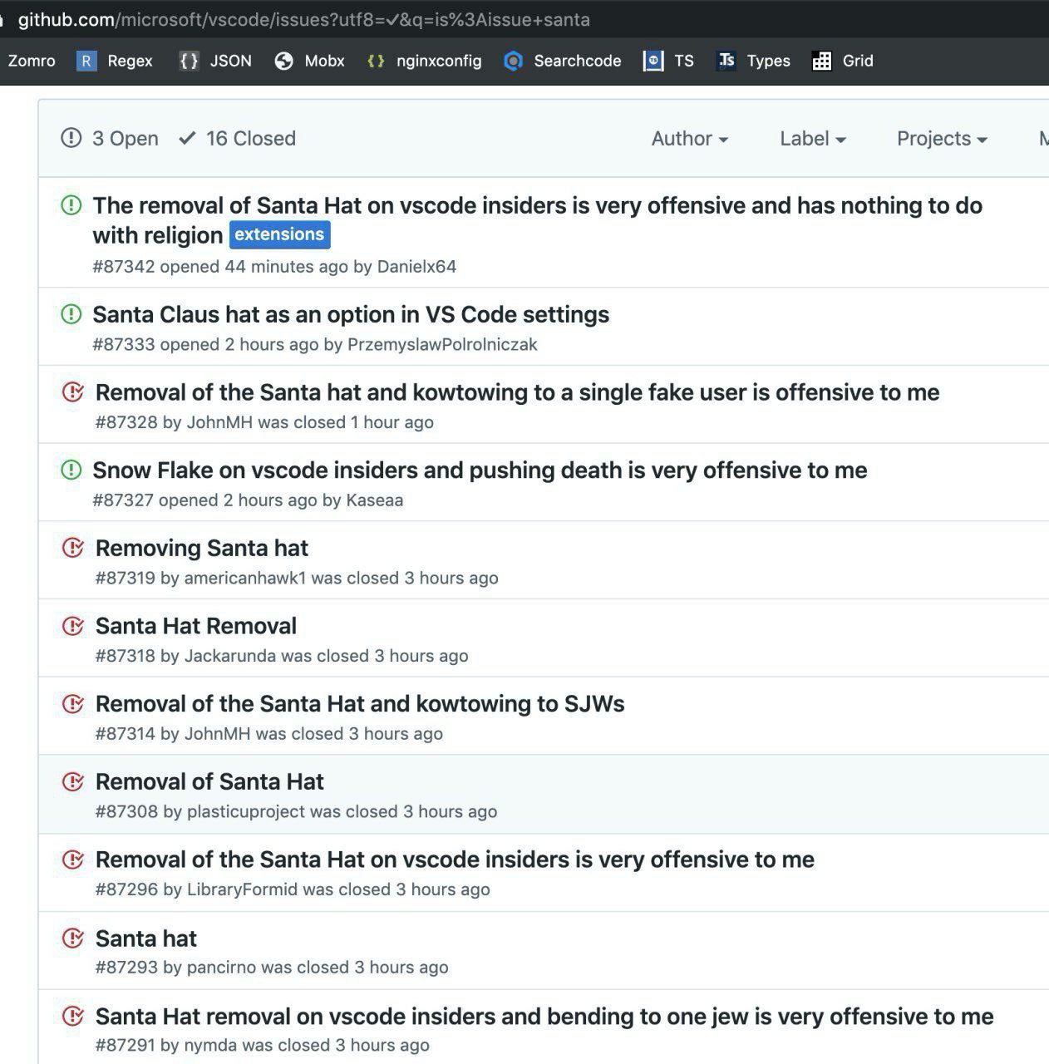Show the 3 Open issues
Screen dimensions: 1049x1064
coord(110,138)
